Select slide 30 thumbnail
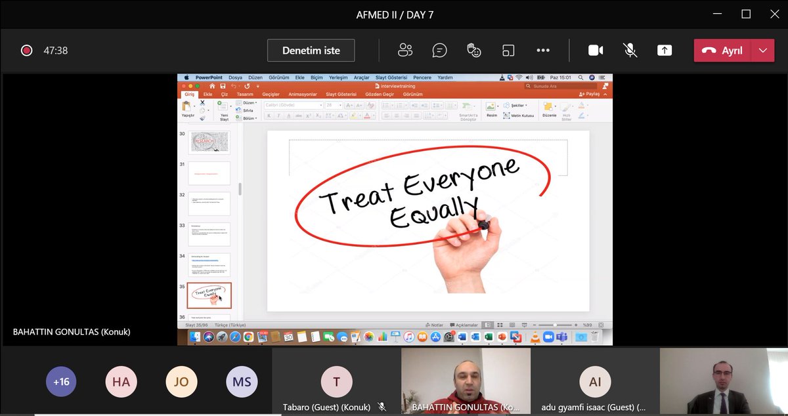This screenshot has width=788, height=416. pos(209,142)
